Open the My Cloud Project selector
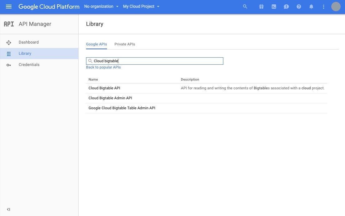345x216 pixels. pos(141,7)
